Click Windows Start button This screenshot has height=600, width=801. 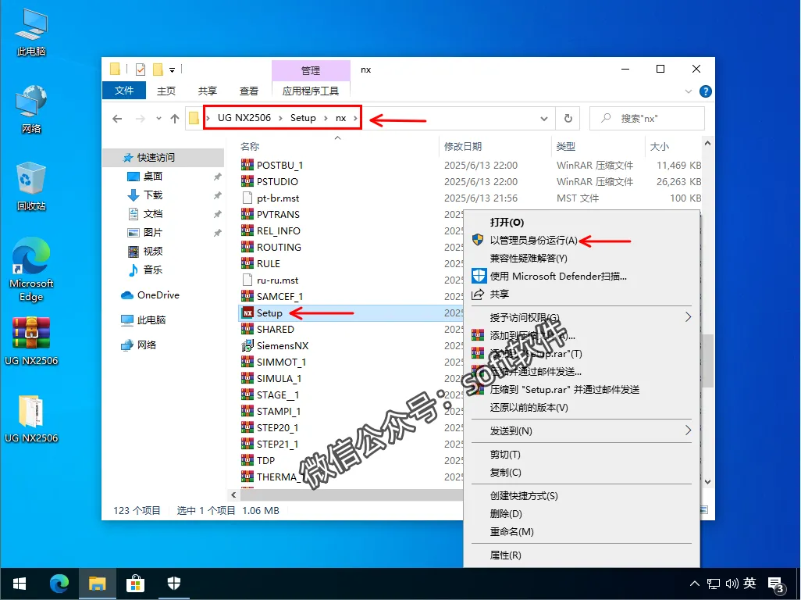click(x=20, y=584)
